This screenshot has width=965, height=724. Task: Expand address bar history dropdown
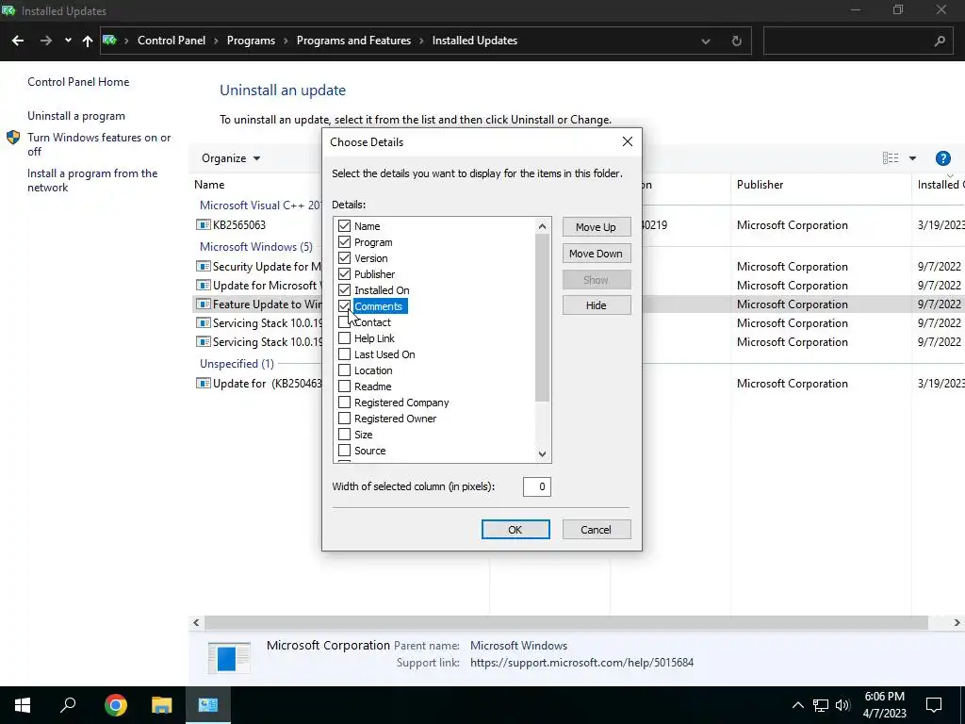click(x=706, y=41)
